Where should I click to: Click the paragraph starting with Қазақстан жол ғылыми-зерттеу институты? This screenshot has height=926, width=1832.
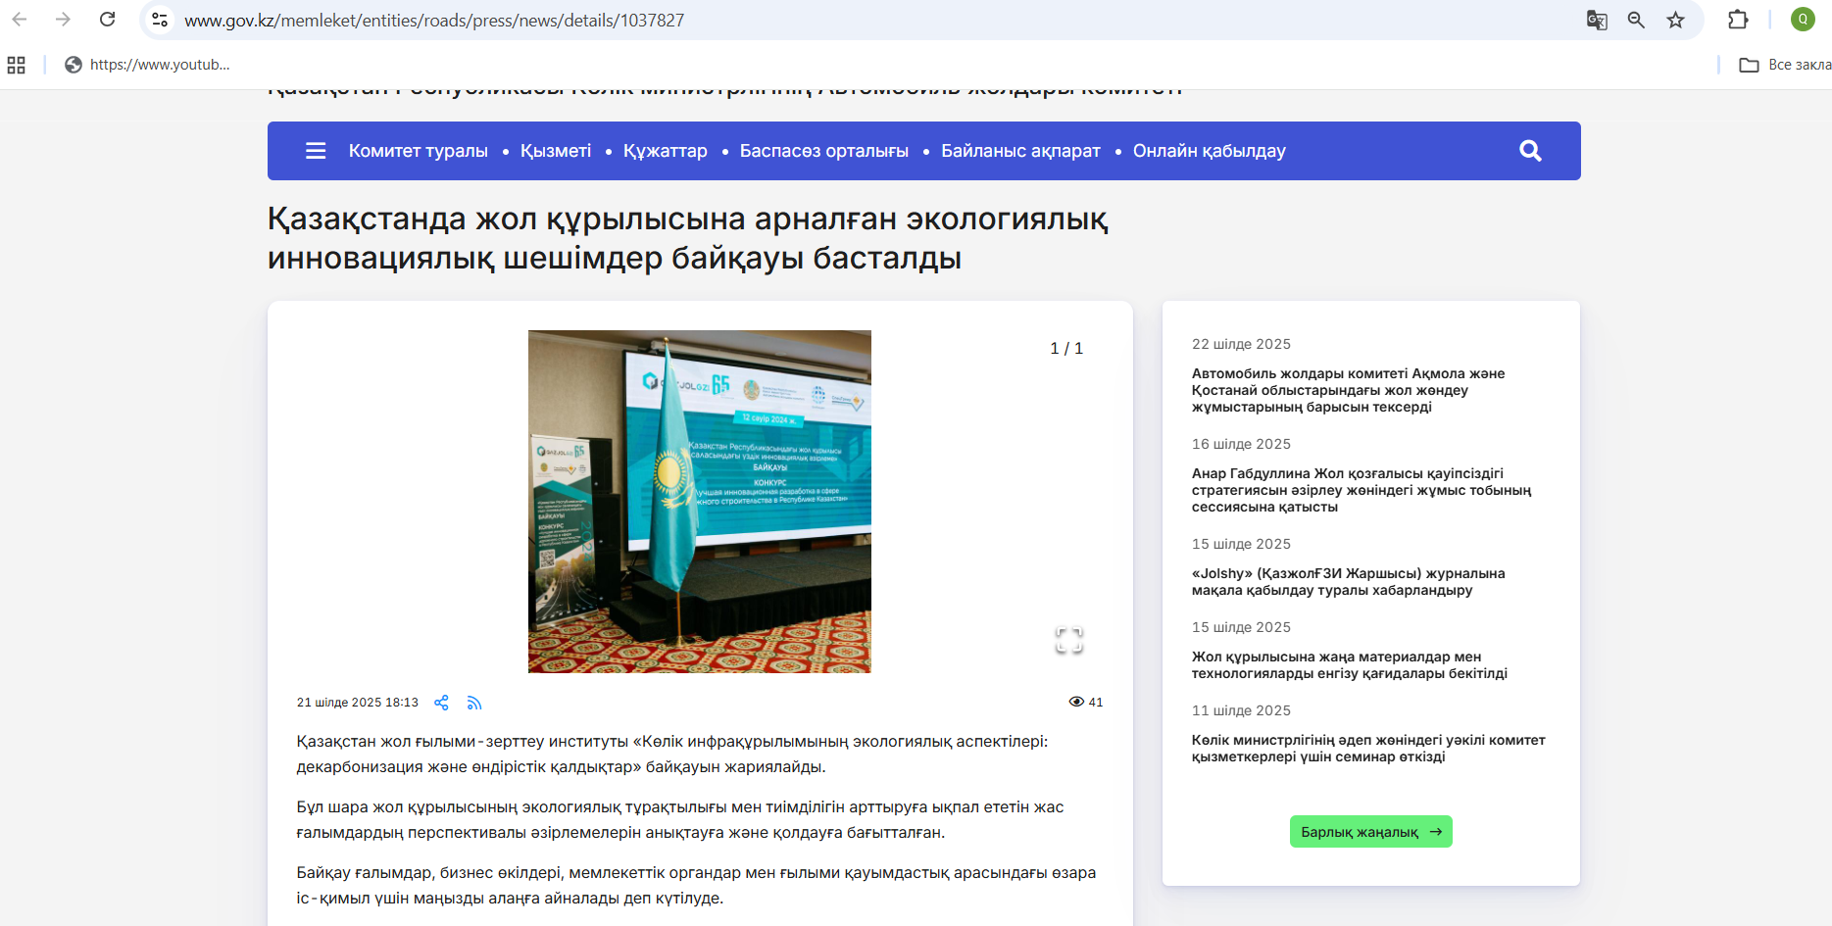point(672,755)
